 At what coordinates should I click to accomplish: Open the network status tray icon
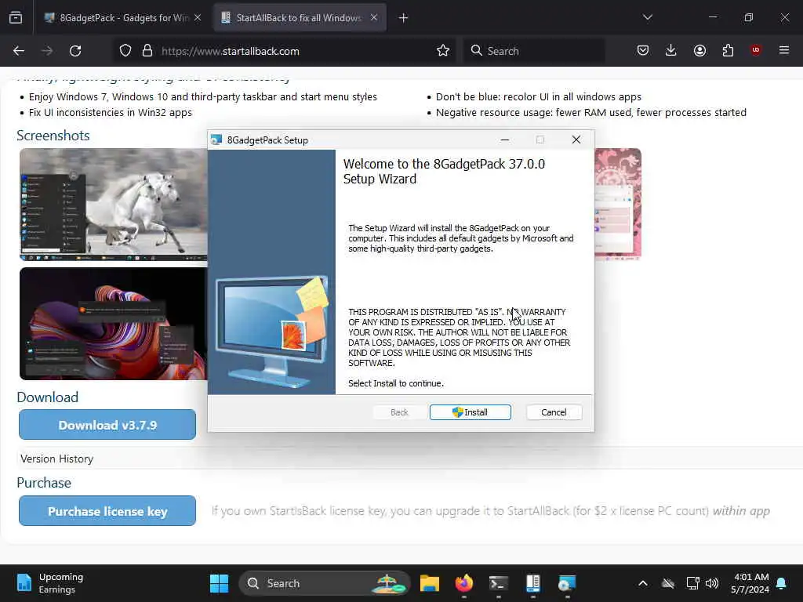tap(692, 583)
